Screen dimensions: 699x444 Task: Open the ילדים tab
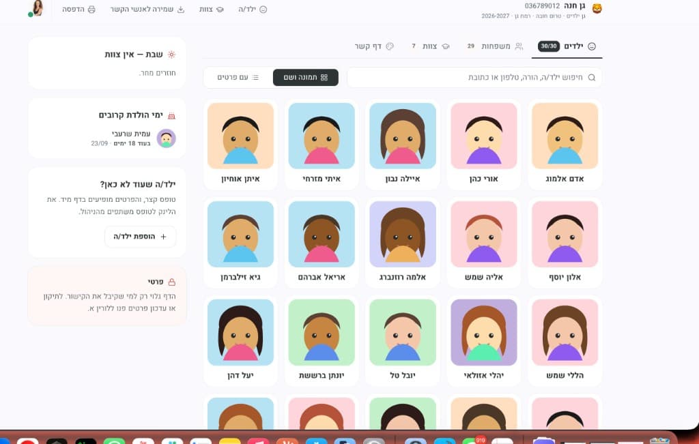(567, 46)
